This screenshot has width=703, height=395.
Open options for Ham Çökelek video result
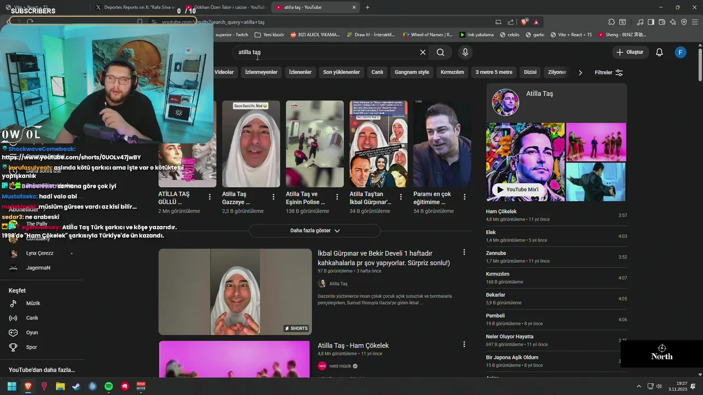coord(464,345)
